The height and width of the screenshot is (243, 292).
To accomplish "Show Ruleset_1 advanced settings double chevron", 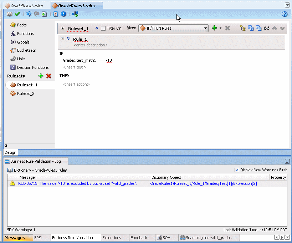I will tap(97, 28).
